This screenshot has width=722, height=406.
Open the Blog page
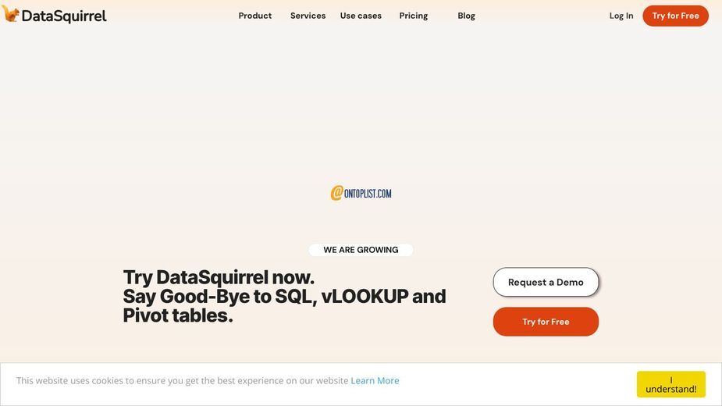click(466, 16)
